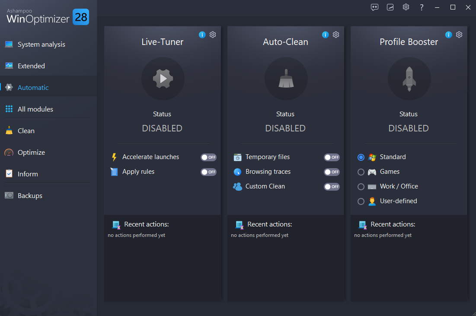The image size is (476, 316).
Task: Click the Auto-Clean brush icon
Action: [x=286, y=79]
